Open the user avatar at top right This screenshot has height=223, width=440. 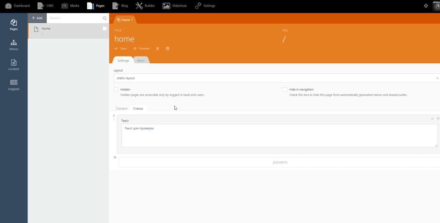pyautogui.click(x=436, y=6)
